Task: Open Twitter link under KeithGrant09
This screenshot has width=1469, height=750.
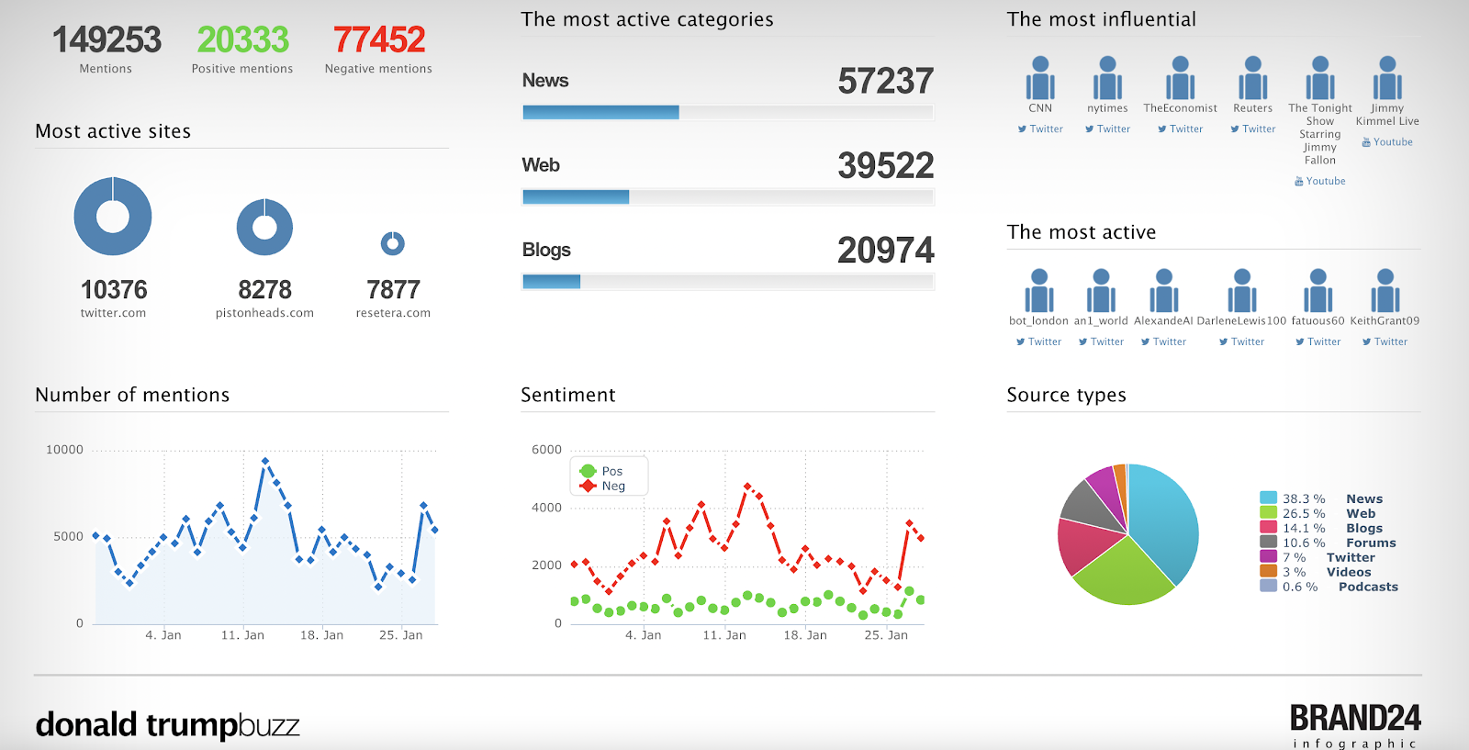Action: click(1385, 342)
